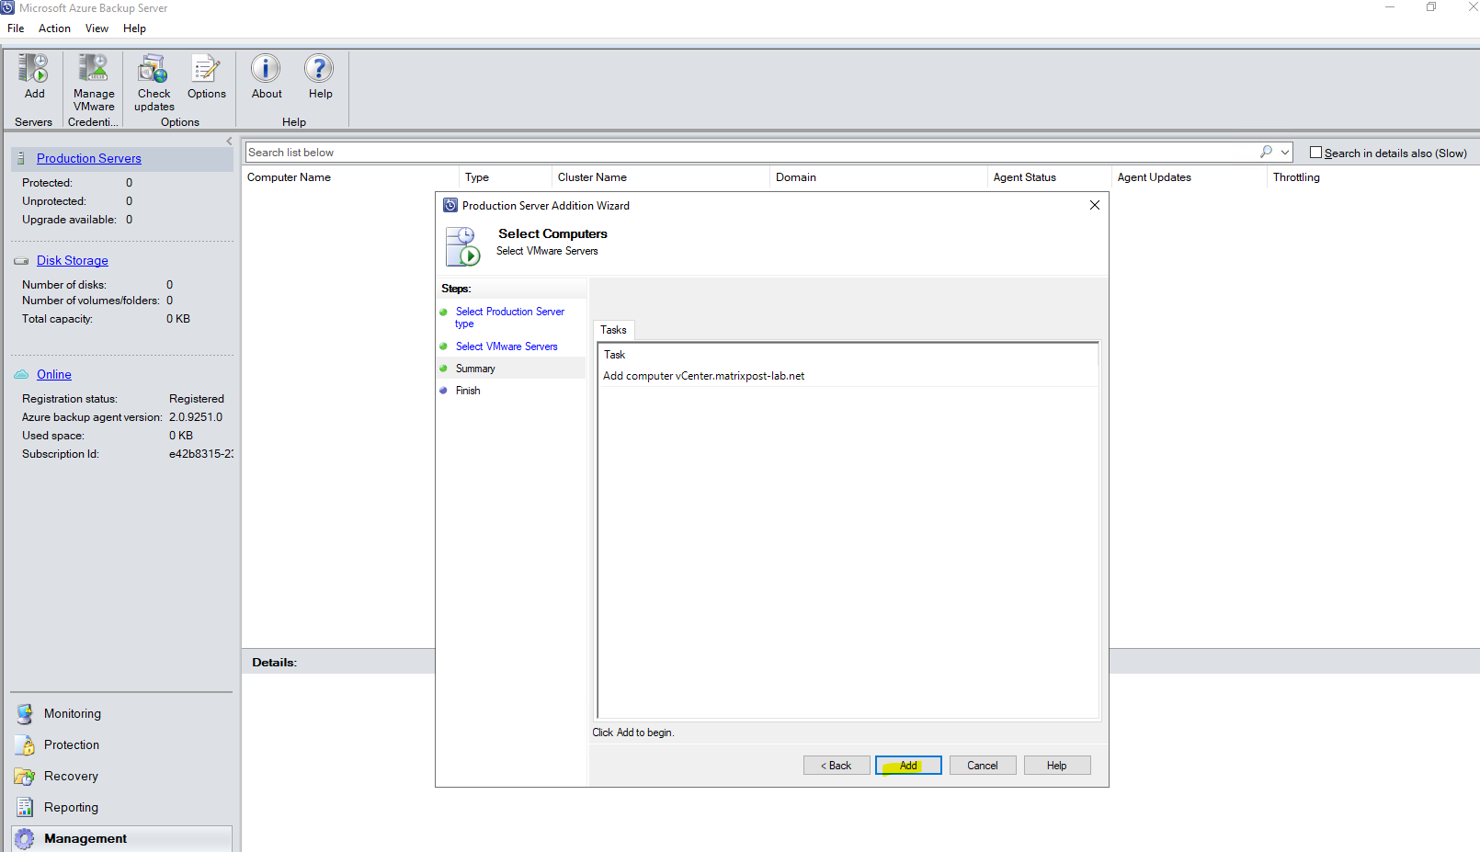Click the Protection lock icon

point(25,745)
